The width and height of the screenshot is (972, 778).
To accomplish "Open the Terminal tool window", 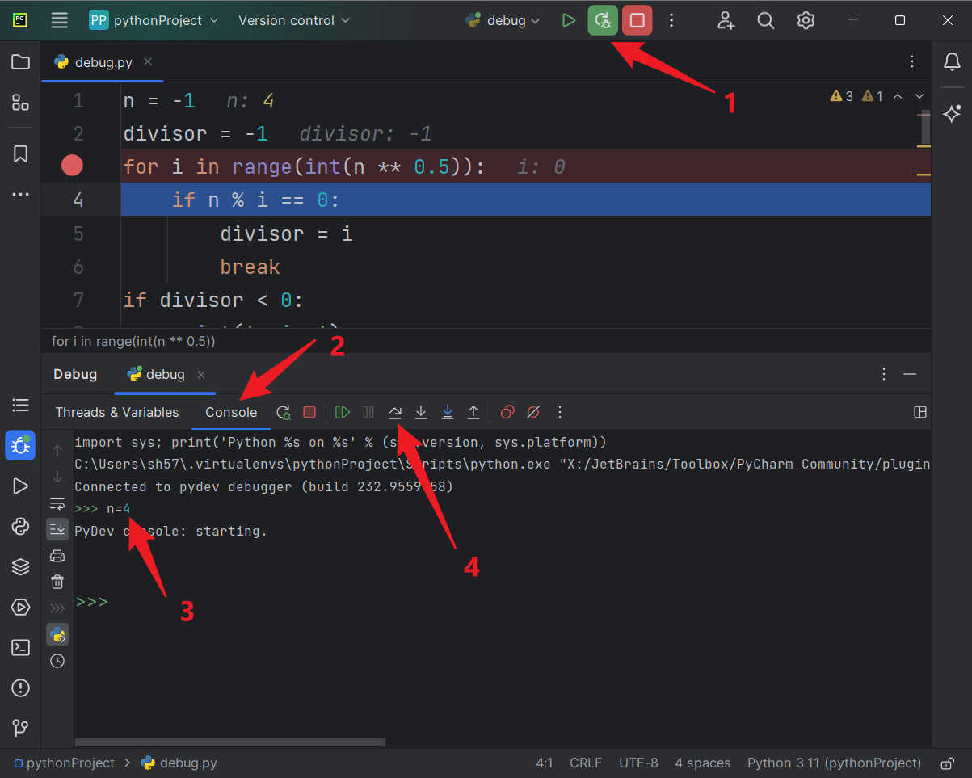I will (x=21, y=647).
